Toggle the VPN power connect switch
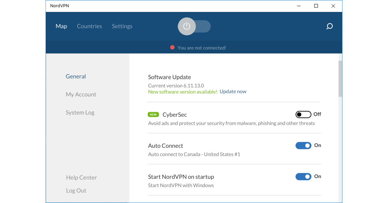The image size is (388, 203). (194, 26)
